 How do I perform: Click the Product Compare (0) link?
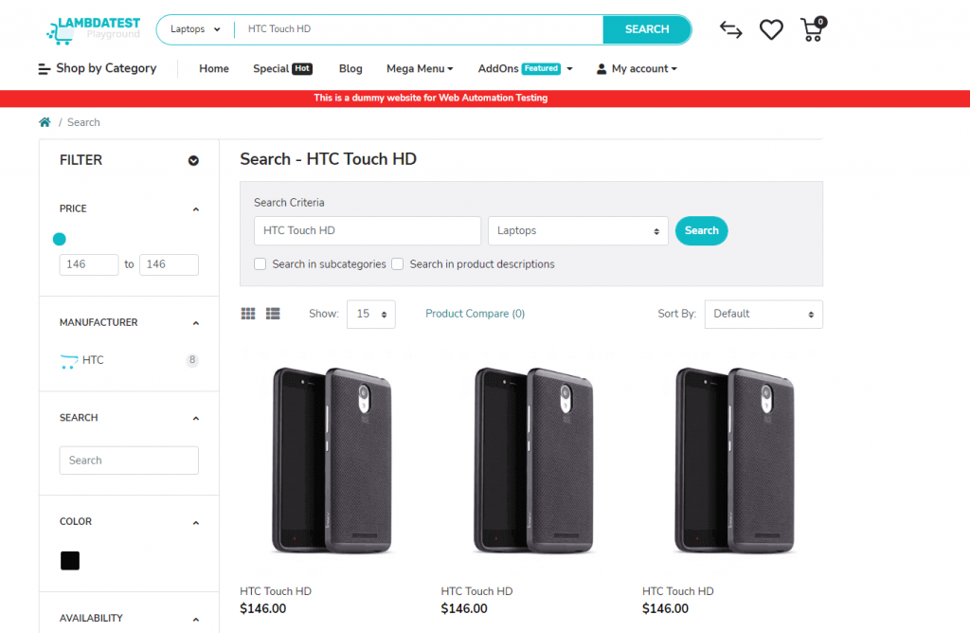(x=475, y=314)
